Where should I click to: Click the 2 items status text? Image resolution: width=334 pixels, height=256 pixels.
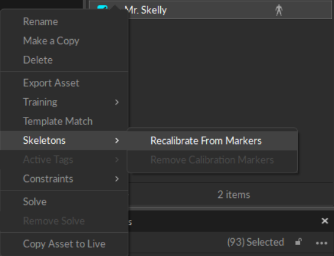click(x=234, y=195)
